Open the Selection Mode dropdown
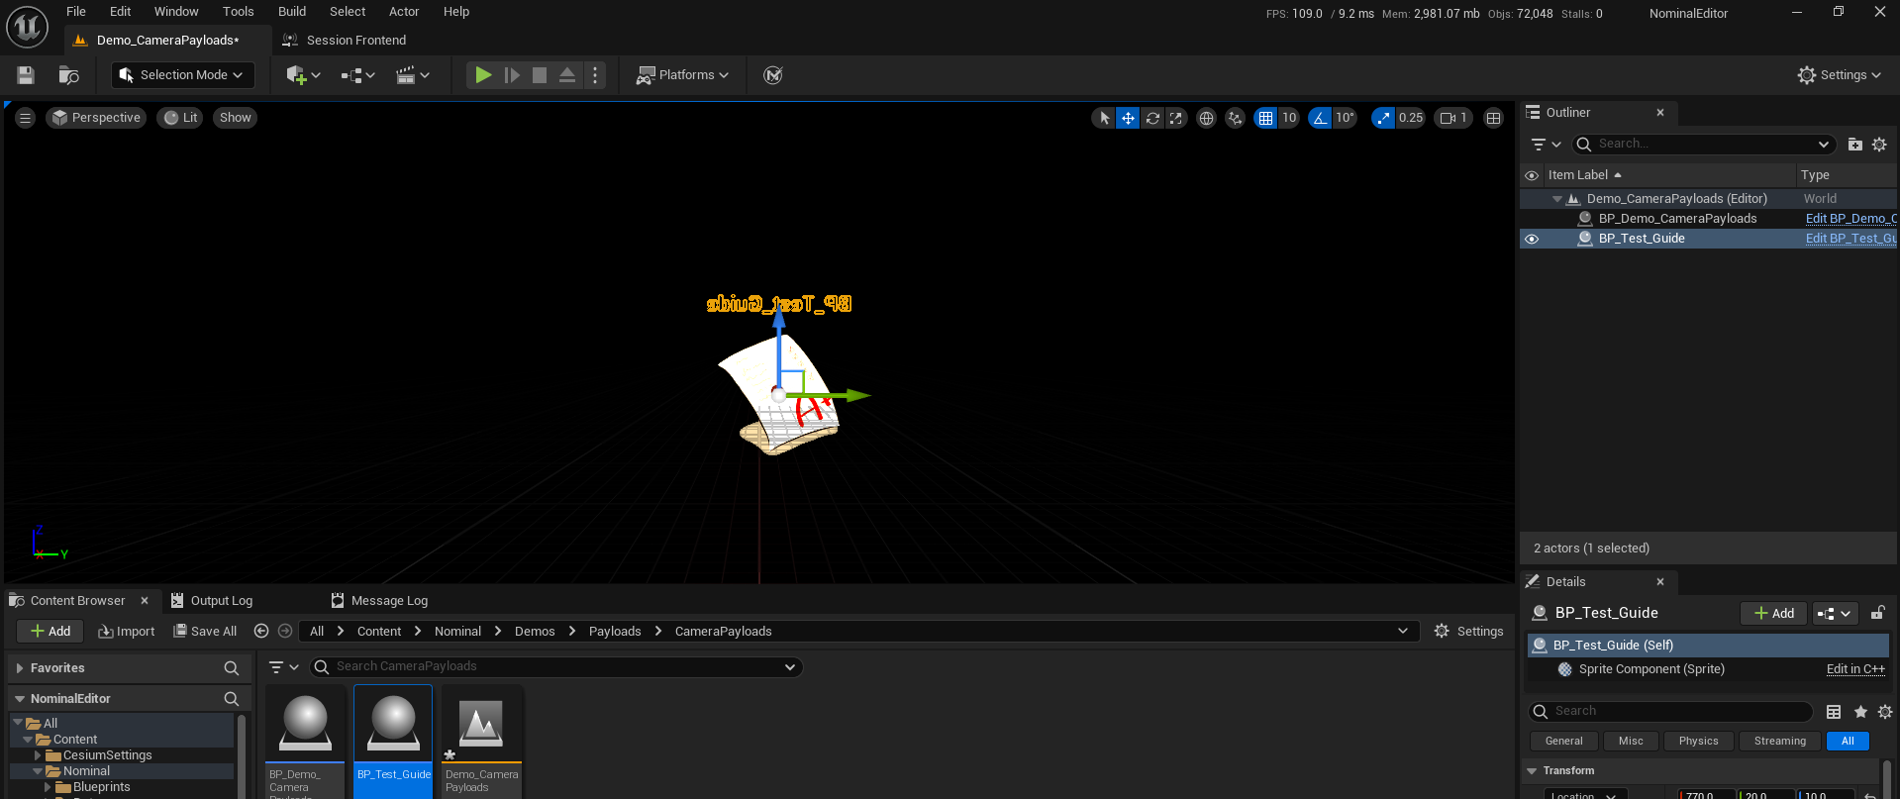The image size is (1900, 799). 183,75
